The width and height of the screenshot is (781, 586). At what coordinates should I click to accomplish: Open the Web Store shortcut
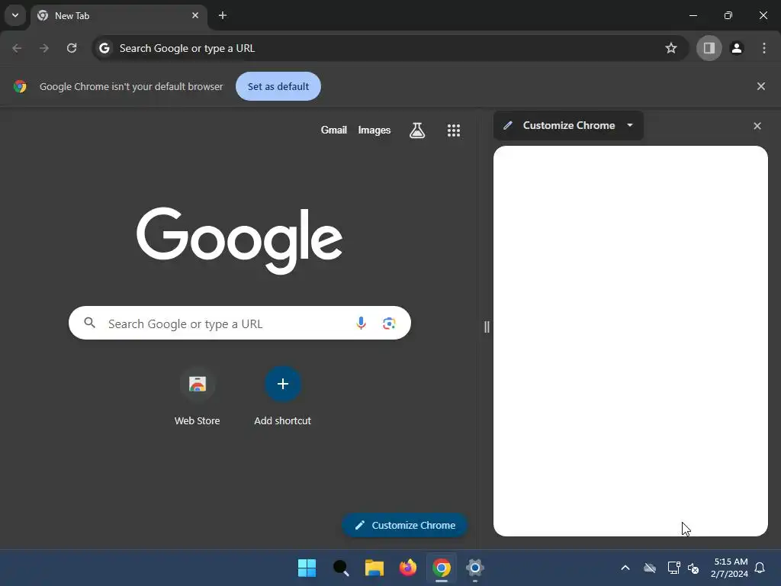click(x=198, y=397)
